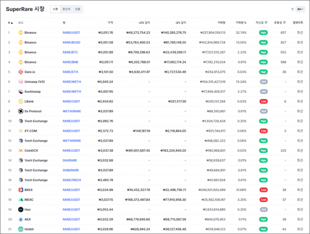Sort by the # rank column

(10, 23)
